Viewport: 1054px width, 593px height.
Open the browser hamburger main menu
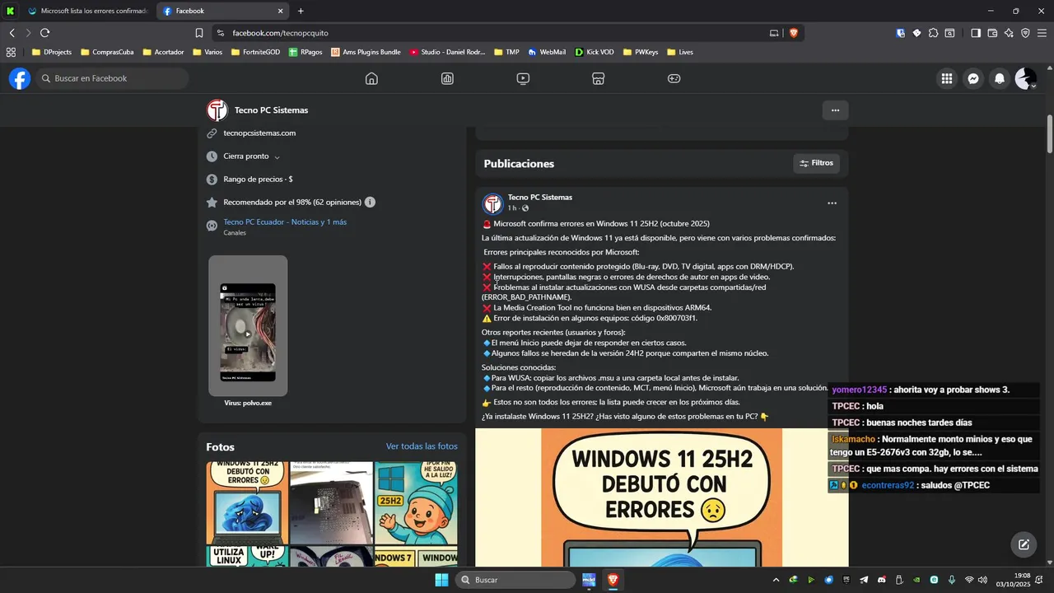(x=1042, y=33)
